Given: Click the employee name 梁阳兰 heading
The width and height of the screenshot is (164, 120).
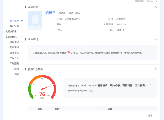Looking at the screenshot, I should (50, 13).
